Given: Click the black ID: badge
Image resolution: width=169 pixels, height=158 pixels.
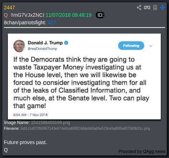Looking at the screenshot, I should [x=100, y=15].
